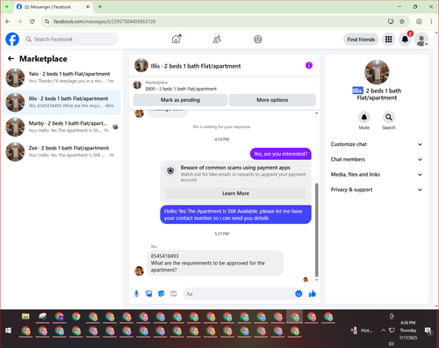
Task: Click the listing photo in right panel
Action: (x=377, y=72)
